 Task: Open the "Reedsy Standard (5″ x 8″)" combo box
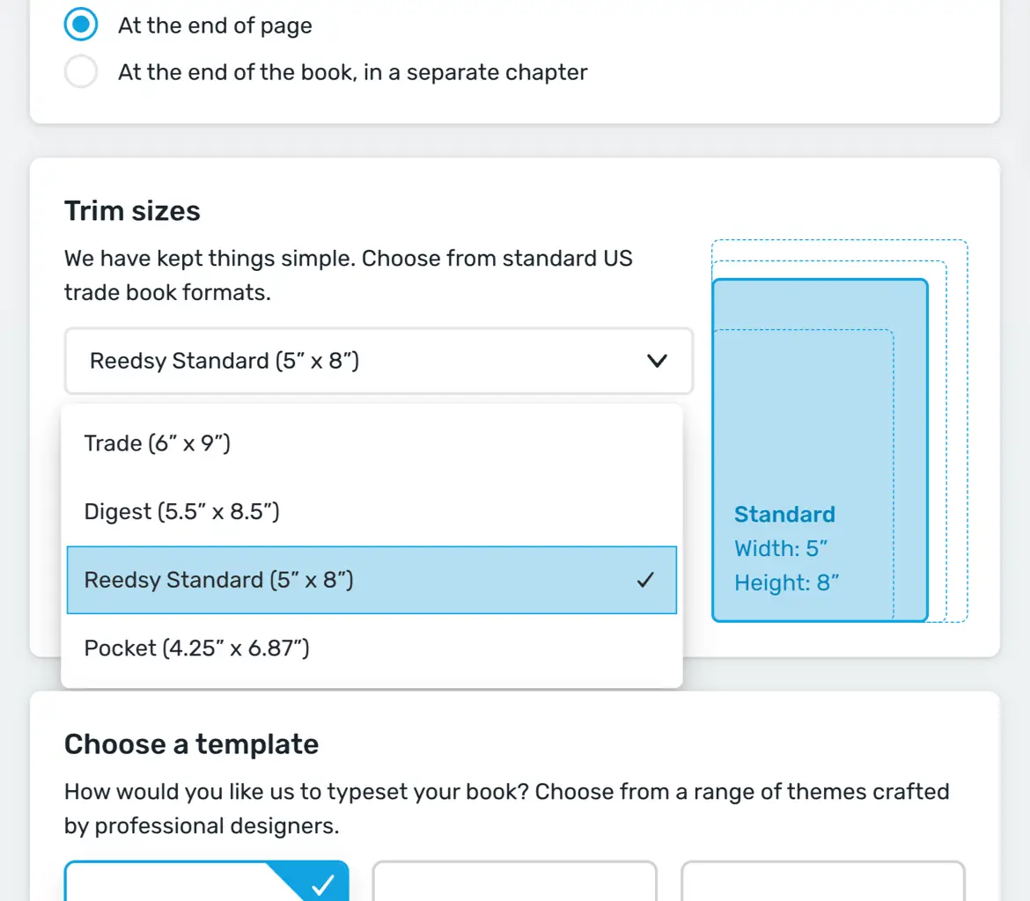click(379, 361)
